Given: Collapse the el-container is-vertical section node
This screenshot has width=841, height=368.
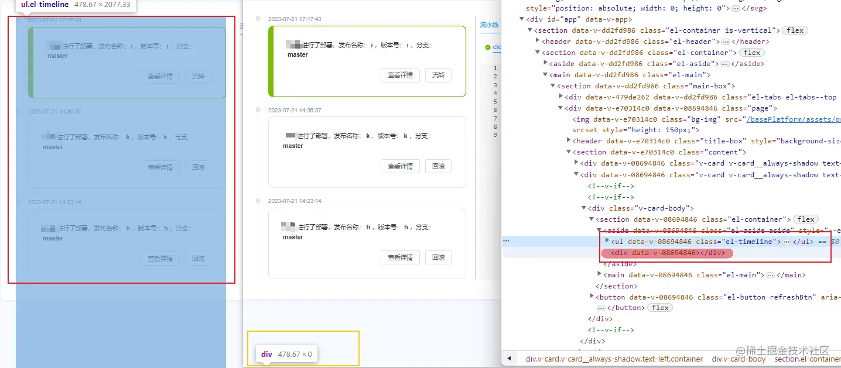Looking at the screenshot, I should click(529, 30).
